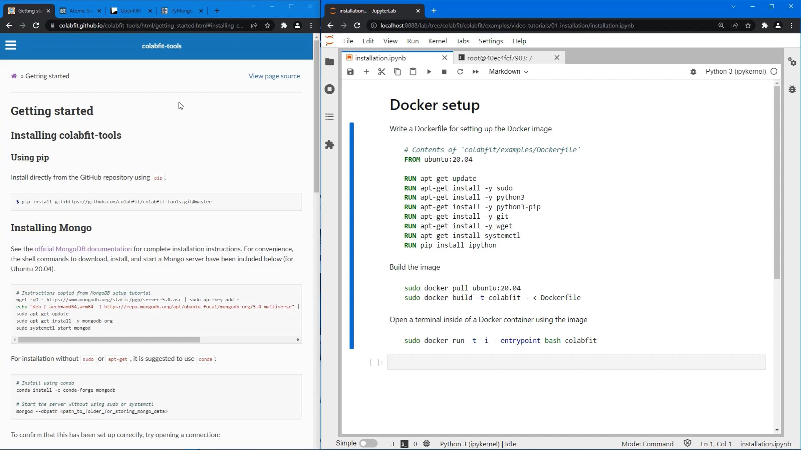Open the Settings menu
Screen dimensions: 801x450
tap(491, 41)
